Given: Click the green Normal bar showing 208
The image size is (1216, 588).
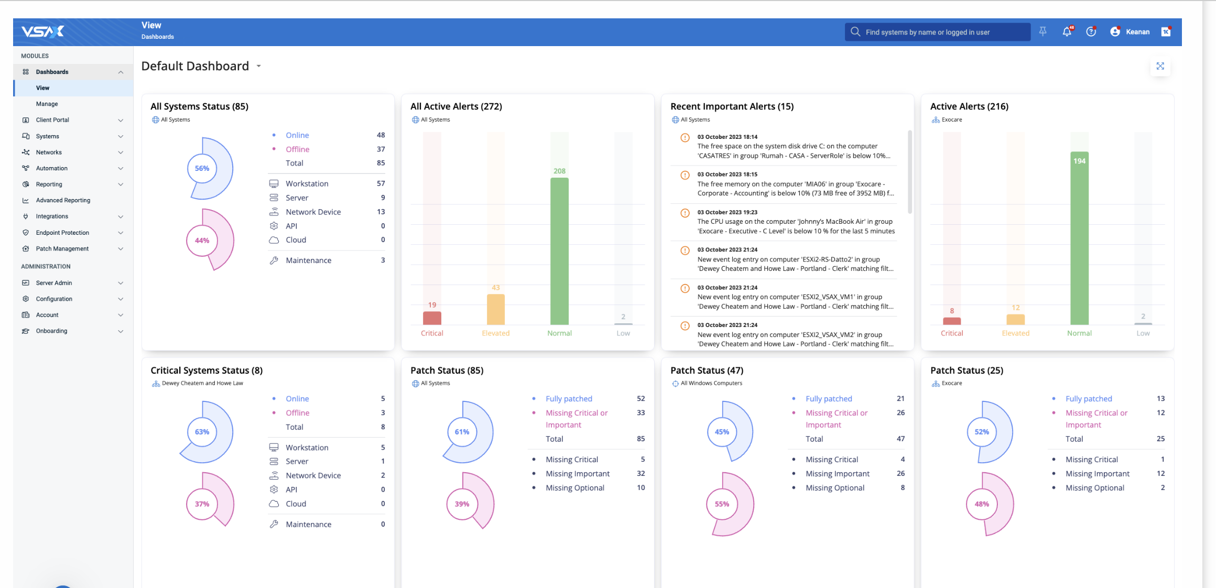Looking at the screenshot, I should click(559, 251).
